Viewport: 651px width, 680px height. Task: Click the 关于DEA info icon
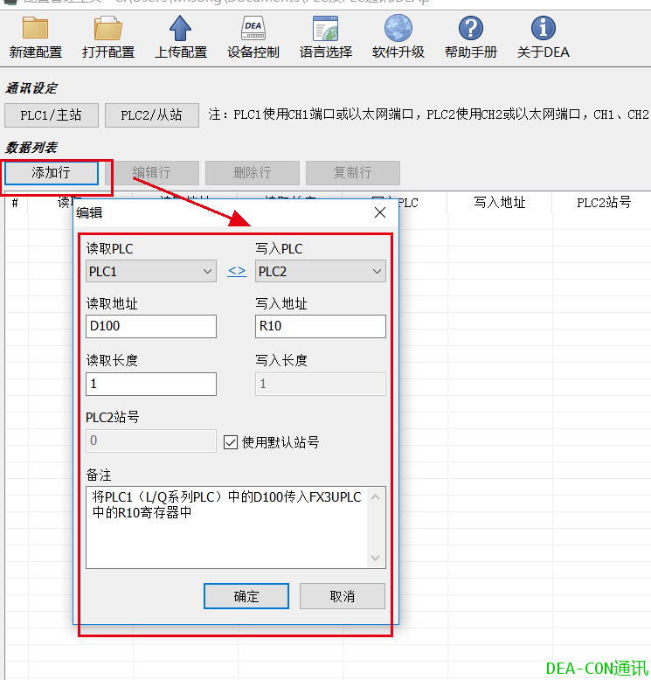pos(543,28)
